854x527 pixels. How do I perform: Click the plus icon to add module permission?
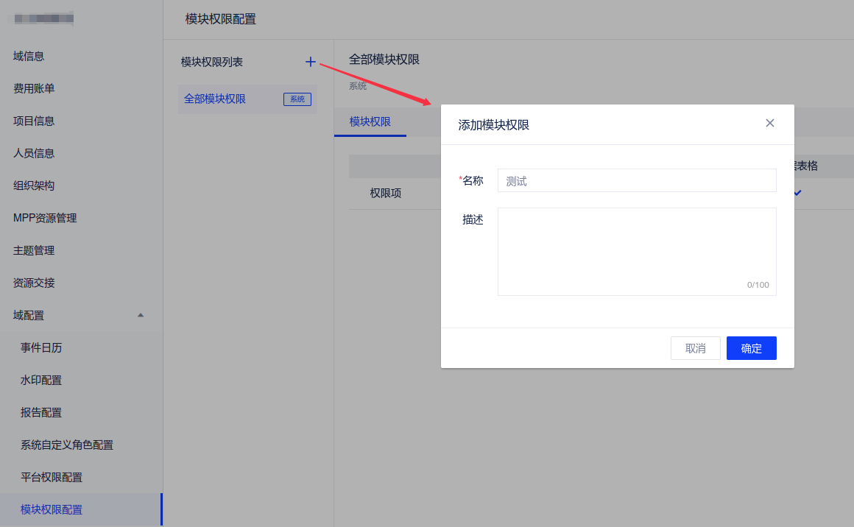coord(310,63)
